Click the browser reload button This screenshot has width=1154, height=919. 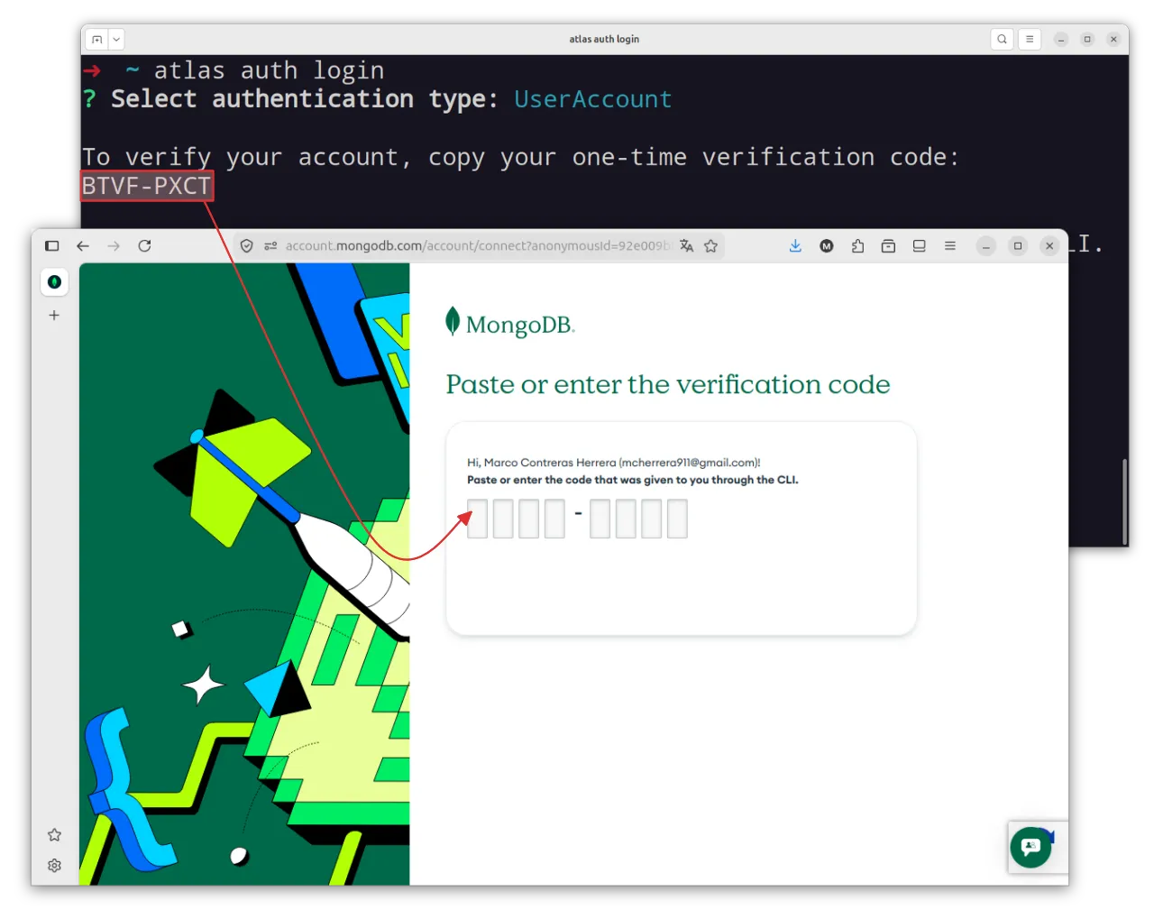pyautogui.click(x=144, y=246)
